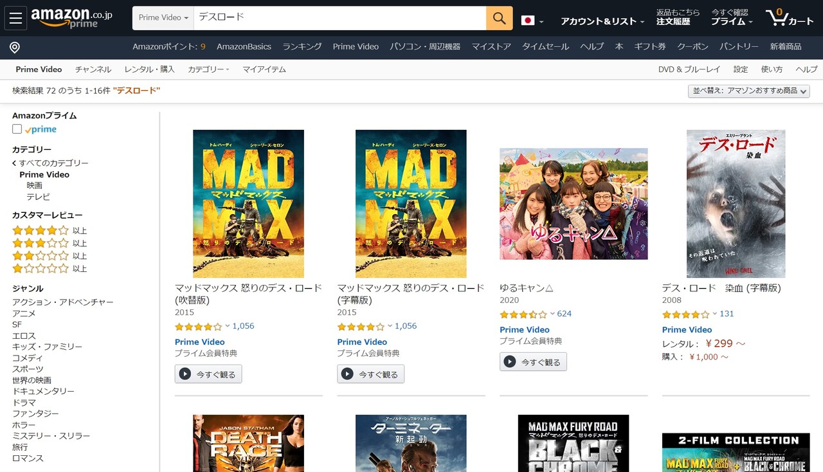Open 131 reviews for デス・ロード 染血
823x472 pixels.
point(727,314)
